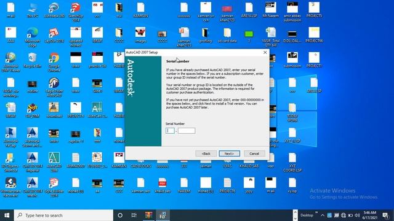394x221 pixels.
Task: Select the This PC desktop icon
Action: (x=33, y=10)
